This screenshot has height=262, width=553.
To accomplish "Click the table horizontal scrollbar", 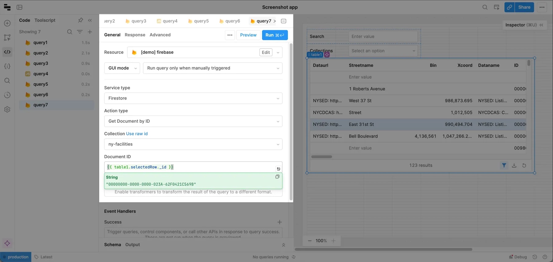I will point(322,157).
